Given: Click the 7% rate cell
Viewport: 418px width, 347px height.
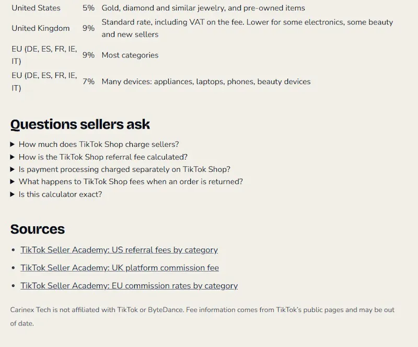Looking at the screenshot, I should coord(88,82).
